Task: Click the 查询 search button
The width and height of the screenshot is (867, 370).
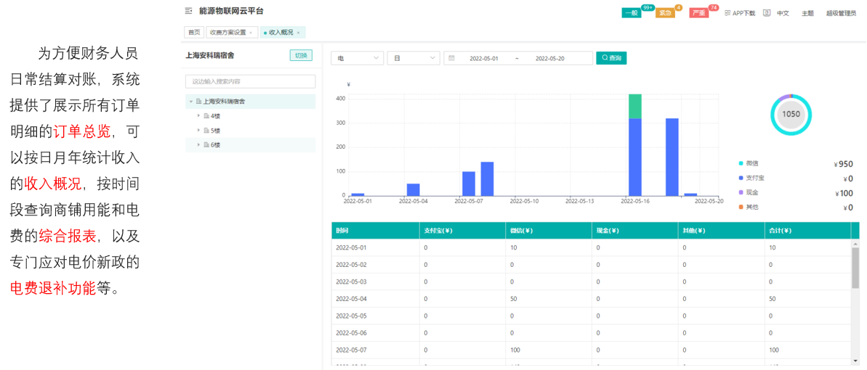Action: click(x=611, y=58)
